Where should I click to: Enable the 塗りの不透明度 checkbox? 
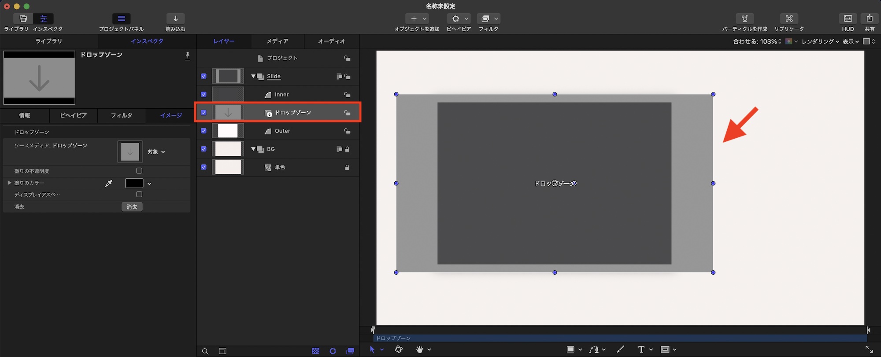click(x=139, y=171)
